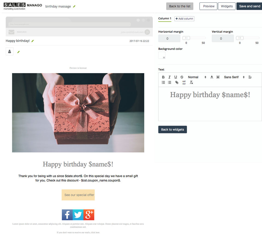Screen dimensions: 262x235
Task: Switch to the Column 1 tab
Action: (x=165, y=19)
